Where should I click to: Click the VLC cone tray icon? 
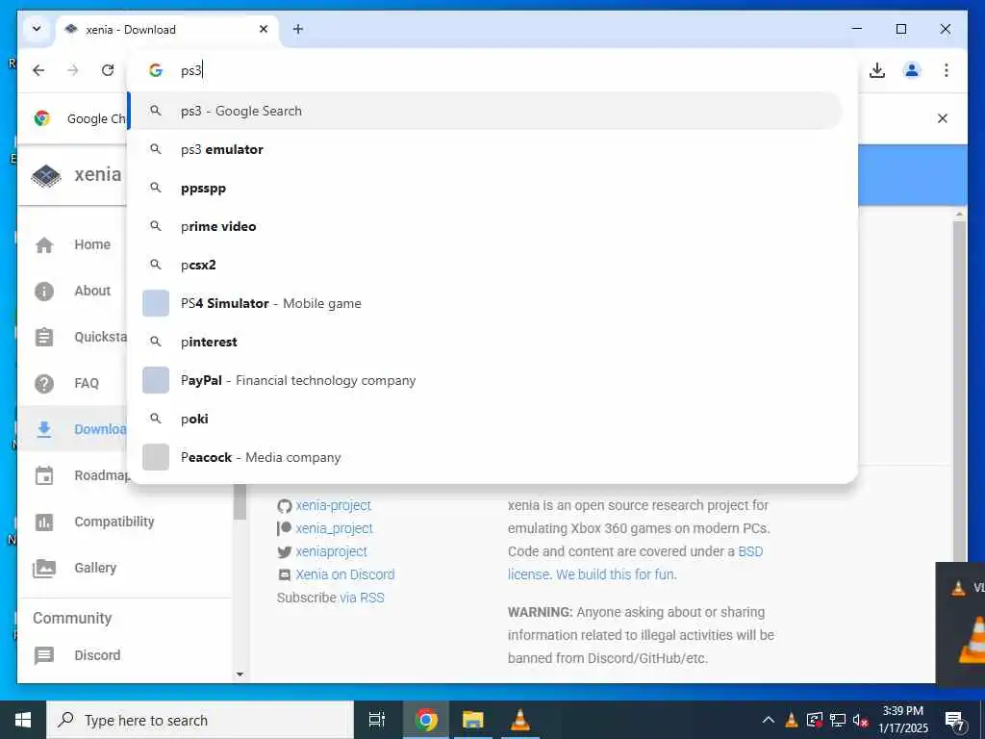(792, 720)
